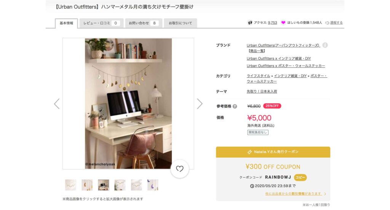Select the last purple moon thumbnail
This screenshot has width=390, height=210.
coord(153,185)
